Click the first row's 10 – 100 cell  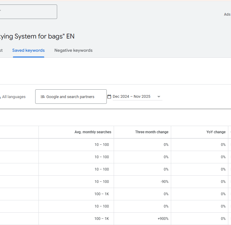pyautogui.click(x=101, y=145)
